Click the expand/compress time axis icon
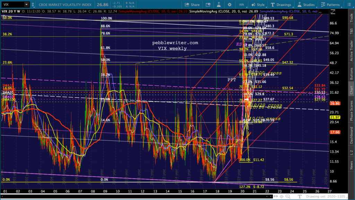 [276, 197]
